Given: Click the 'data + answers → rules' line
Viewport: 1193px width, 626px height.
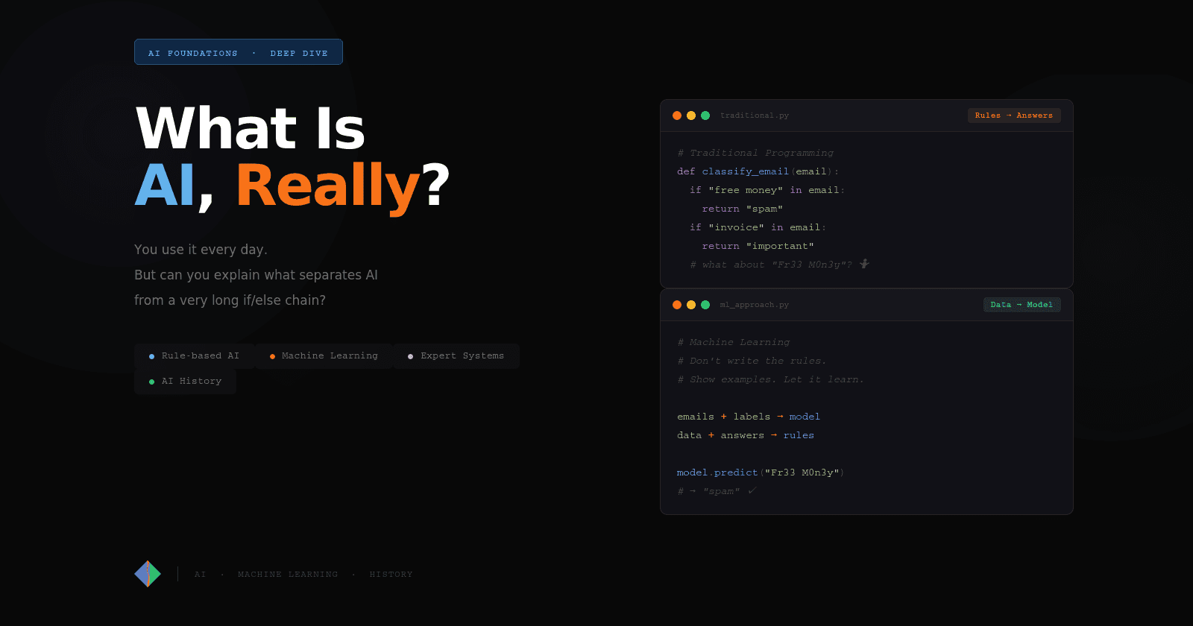Looking at the screenshot, I should tap(746, 435).
